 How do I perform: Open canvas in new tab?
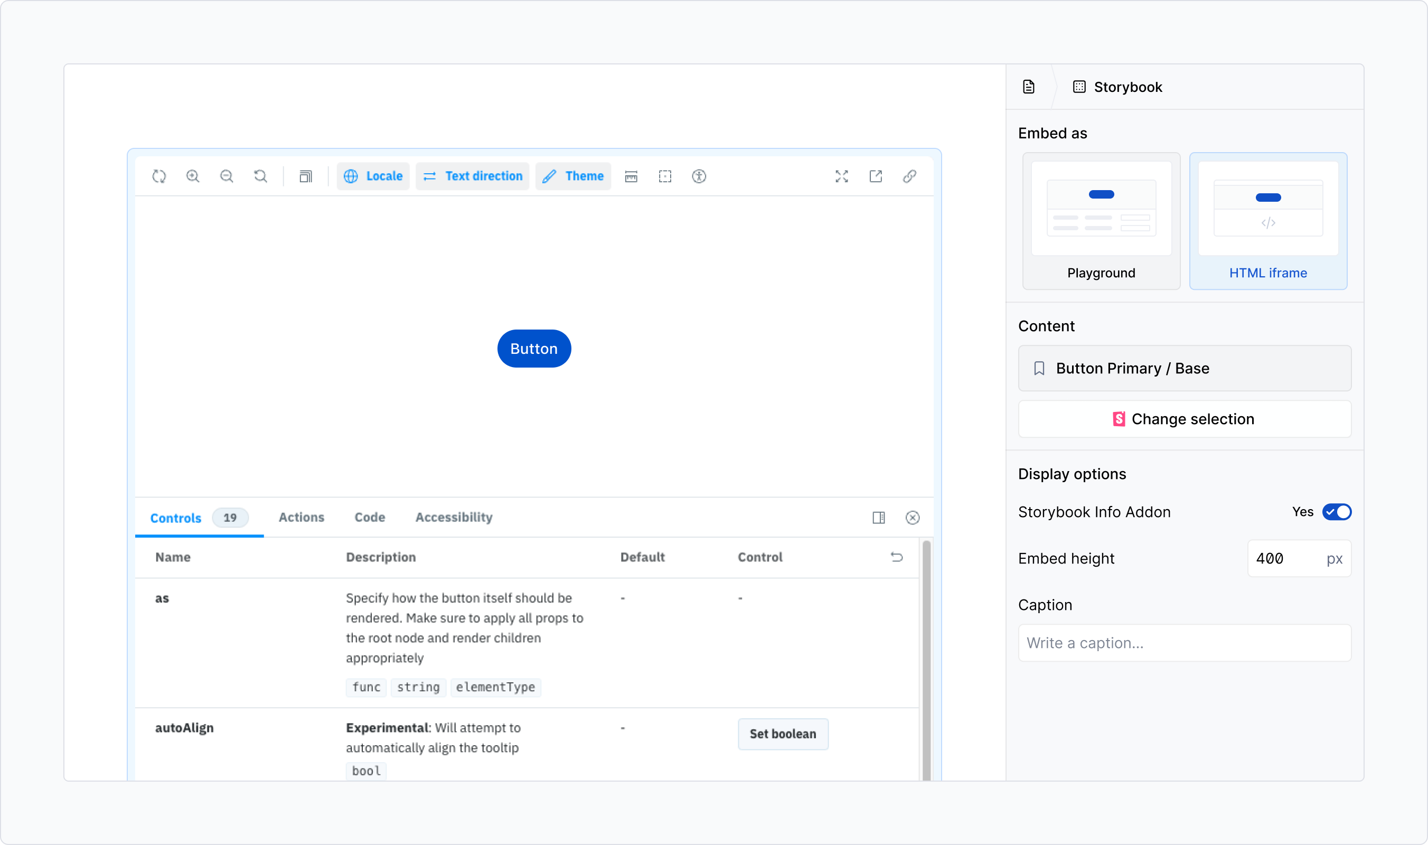point(876,176)
